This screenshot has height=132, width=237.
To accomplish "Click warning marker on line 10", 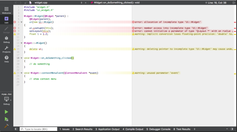I will pos(15,34).
